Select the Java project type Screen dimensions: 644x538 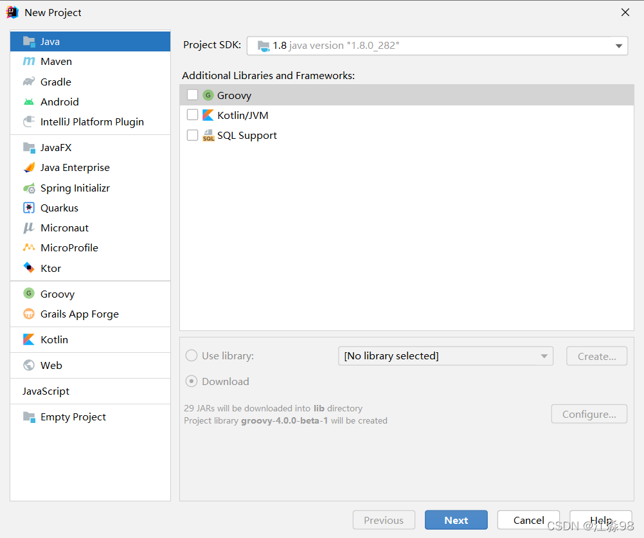(91, 42)
